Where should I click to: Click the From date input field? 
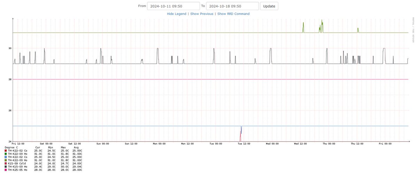point(173,6)
